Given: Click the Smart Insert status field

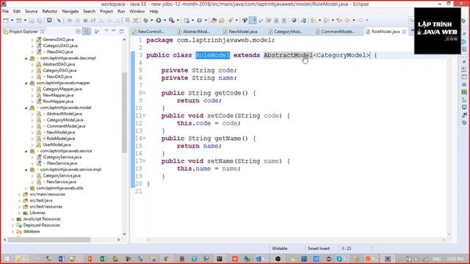Looking at the screenshot, I should coord(319,249).
